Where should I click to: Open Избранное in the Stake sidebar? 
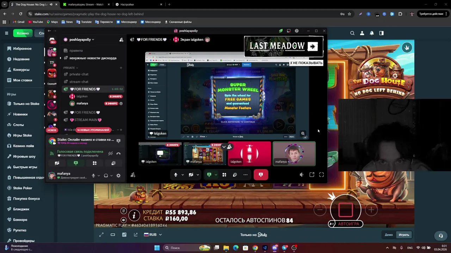[22, 48]
